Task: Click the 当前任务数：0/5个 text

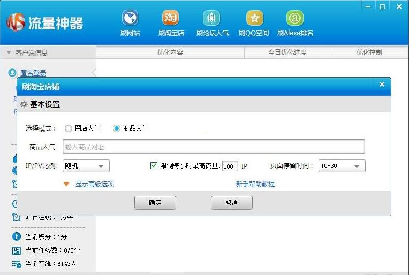Action: [52, 250]
